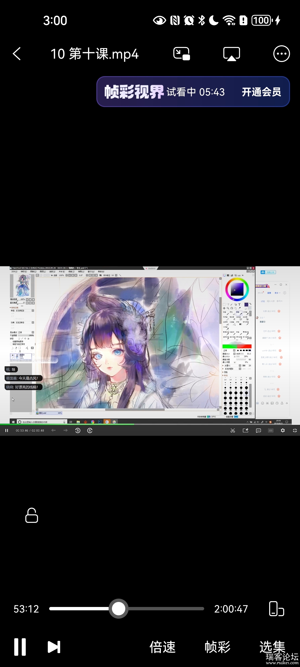This screenshot has width=300, height=667.
Task: Toggle the screen lock padlock
Action: click(x=31, y=515)
